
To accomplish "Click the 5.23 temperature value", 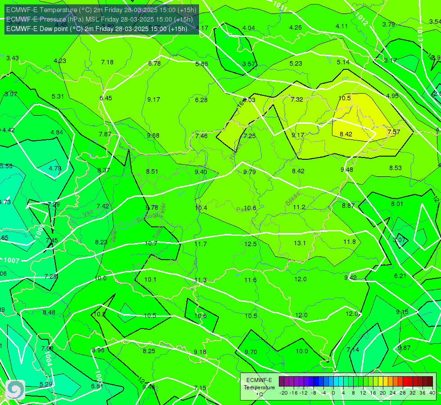I will (296, 64).
